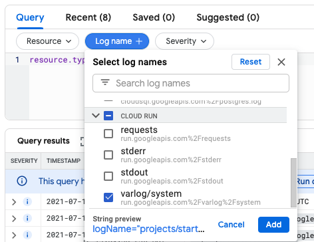The image size is (314, 242).
Task: Click the Log name filter button
Action: [117, 41]
